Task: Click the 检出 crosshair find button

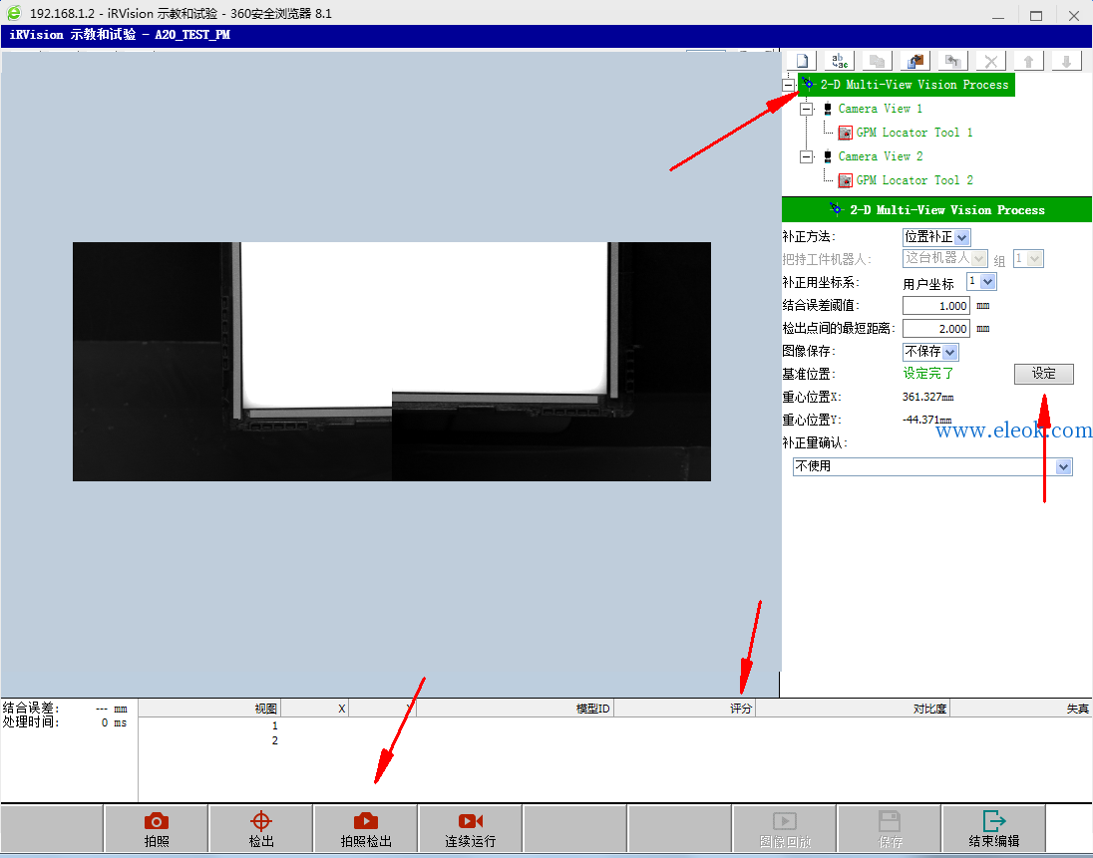Action: 260,829
